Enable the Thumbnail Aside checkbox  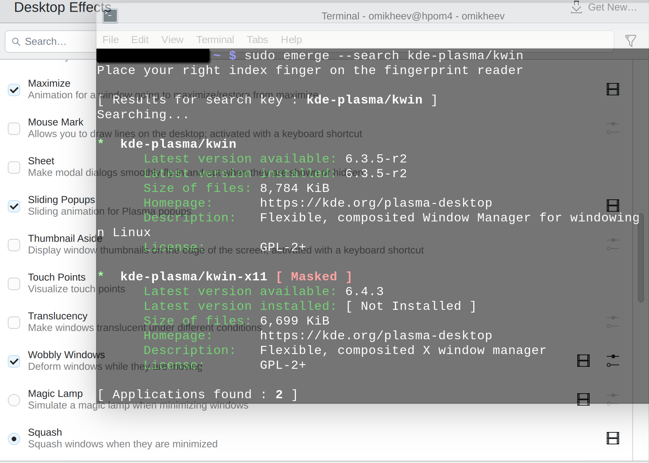pos(14,245)
